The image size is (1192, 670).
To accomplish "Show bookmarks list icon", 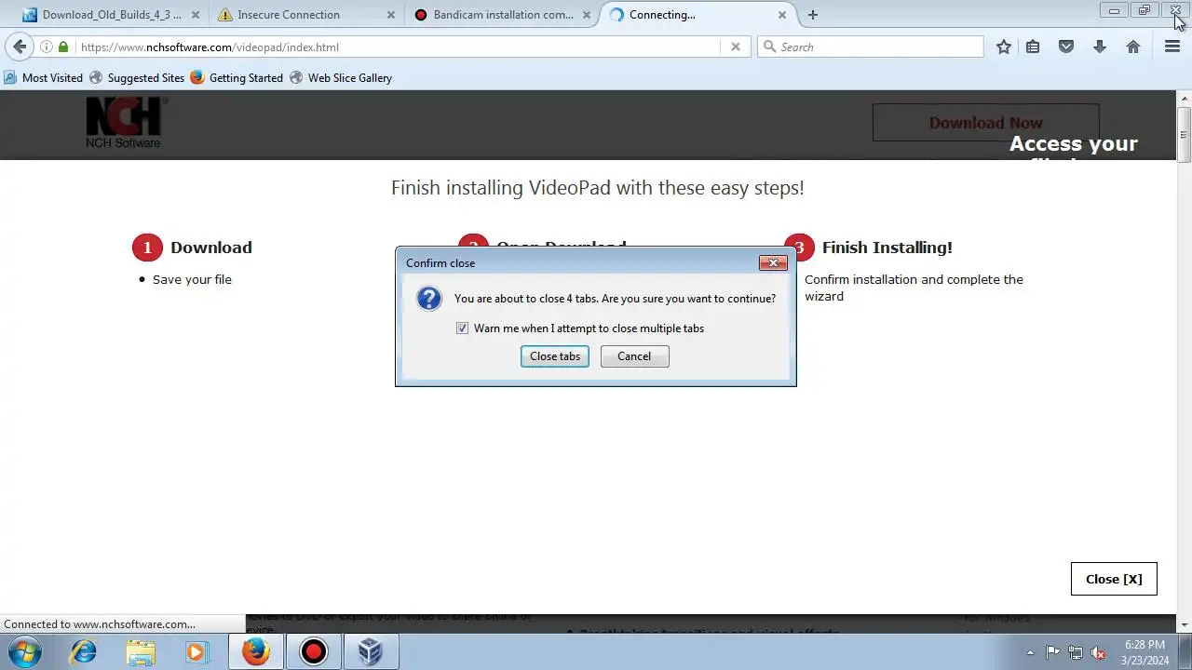I will 1033,47.
